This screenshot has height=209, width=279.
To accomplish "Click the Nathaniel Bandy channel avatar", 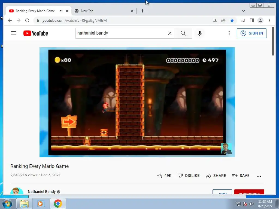I will pyautogui.click(x=17, y=191).
